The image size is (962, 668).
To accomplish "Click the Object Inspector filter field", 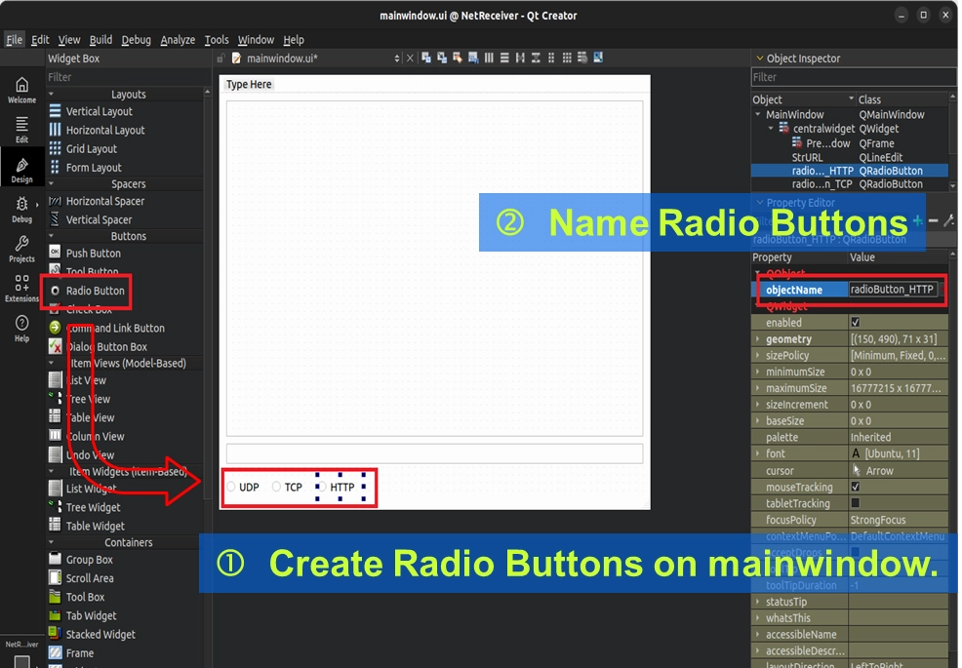I will click(x=854, y=77).
